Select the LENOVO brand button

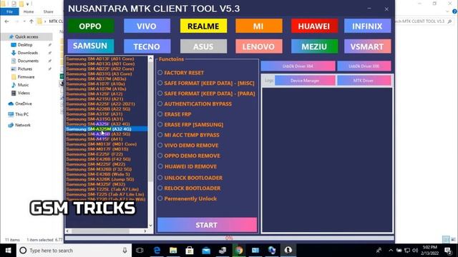click(259, 46)
